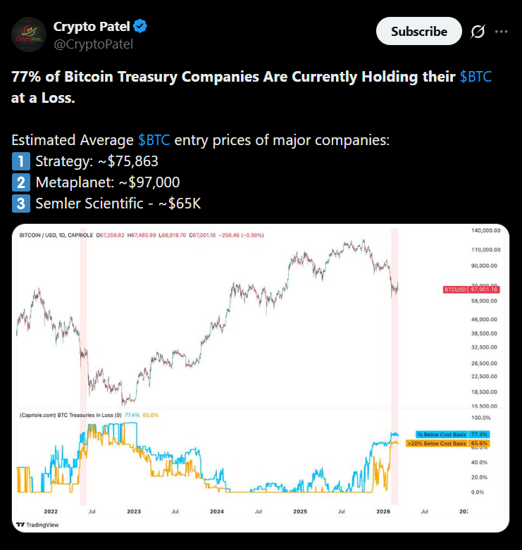Image resolution: width=522 pixels, height=550 pixels.
Task: Click the Crypto Patel profile avatar
Action: 28,35
